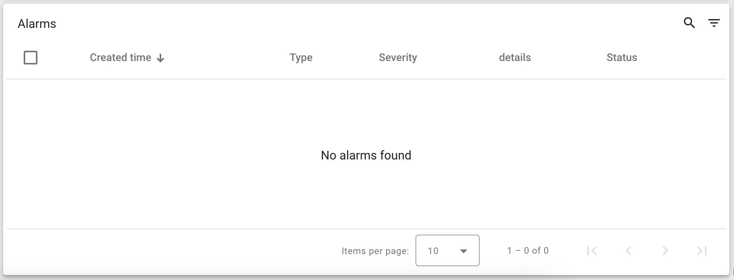Sort alarms by Severity column header

(x=398, y=58)
